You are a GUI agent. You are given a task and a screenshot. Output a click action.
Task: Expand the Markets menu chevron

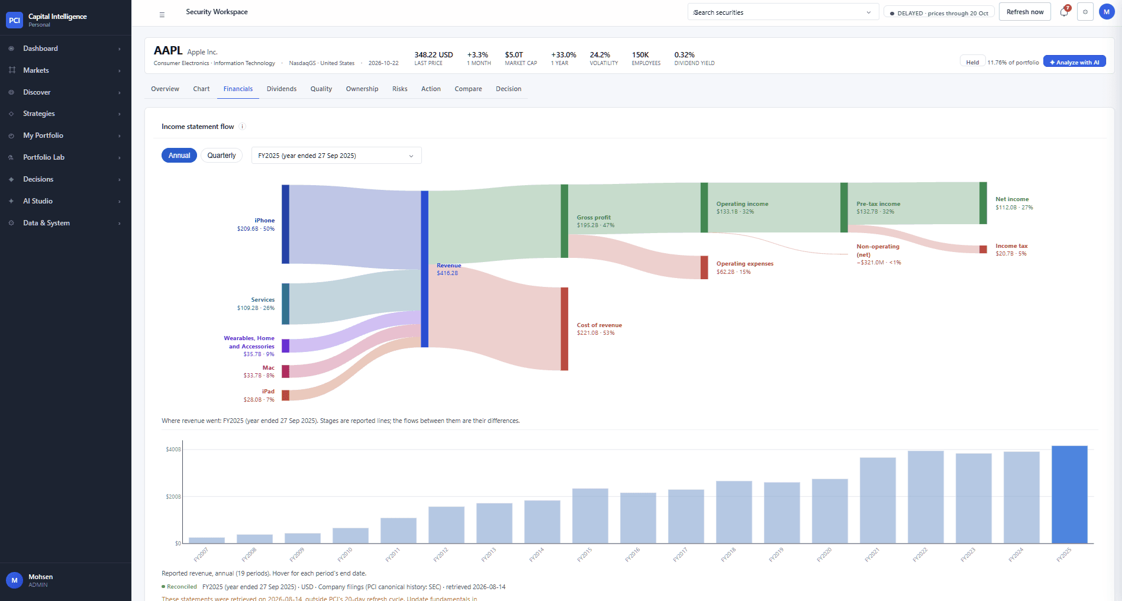point(120,71)
